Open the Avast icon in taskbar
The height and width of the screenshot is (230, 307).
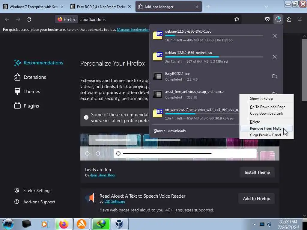pos(82,224)
